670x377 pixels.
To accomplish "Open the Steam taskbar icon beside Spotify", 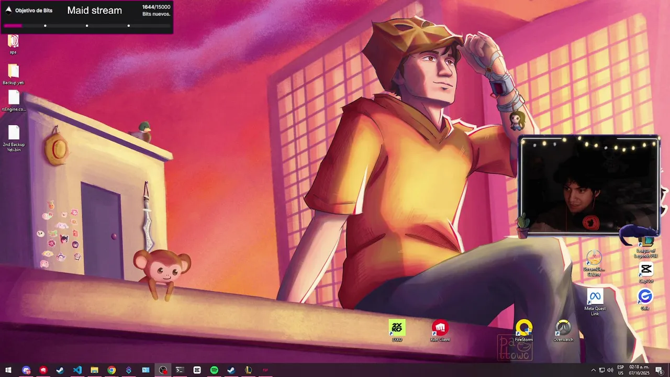I will tap(231, 370).
